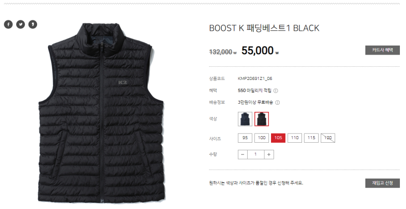Open mileage benefit info icon
The image size is (406, 209).
coord(276,91)
